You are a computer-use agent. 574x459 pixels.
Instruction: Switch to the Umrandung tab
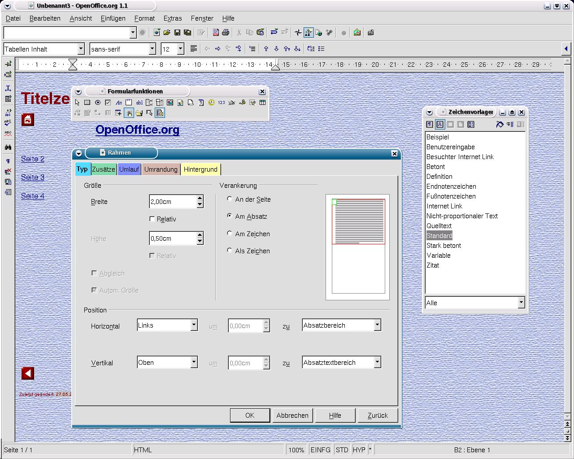coord(161,169)
